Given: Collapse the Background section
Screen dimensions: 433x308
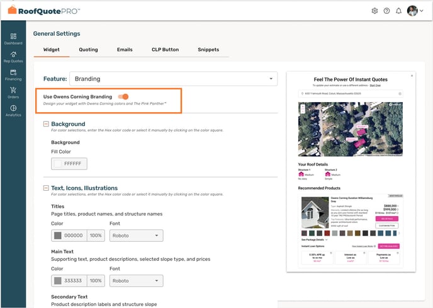Looking at the screenshot, I should click(46, 124).
